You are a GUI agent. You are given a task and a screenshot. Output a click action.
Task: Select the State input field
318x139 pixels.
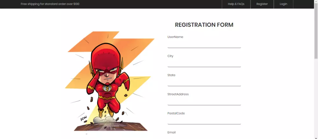click(x=204, y=82)
